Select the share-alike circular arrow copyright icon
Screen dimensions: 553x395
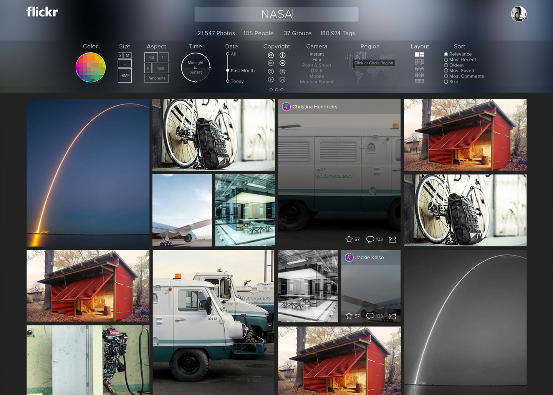pyautogui.click(x=271, y=71)
